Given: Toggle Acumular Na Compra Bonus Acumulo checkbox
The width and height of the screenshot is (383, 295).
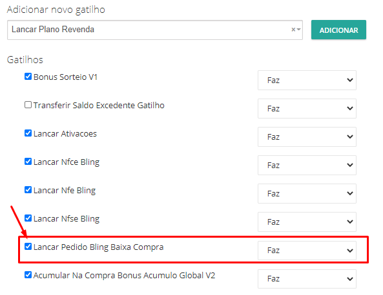Looking at the screenshot, I should click(x=28, y=275).
